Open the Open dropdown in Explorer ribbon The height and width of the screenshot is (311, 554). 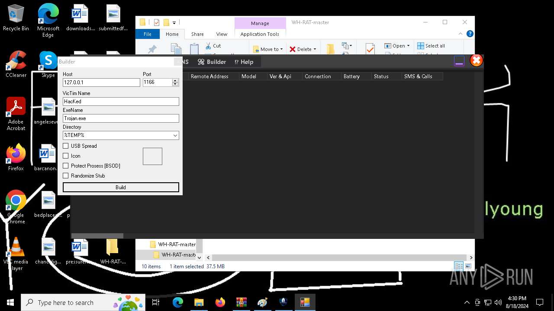[x=397, y=46]
